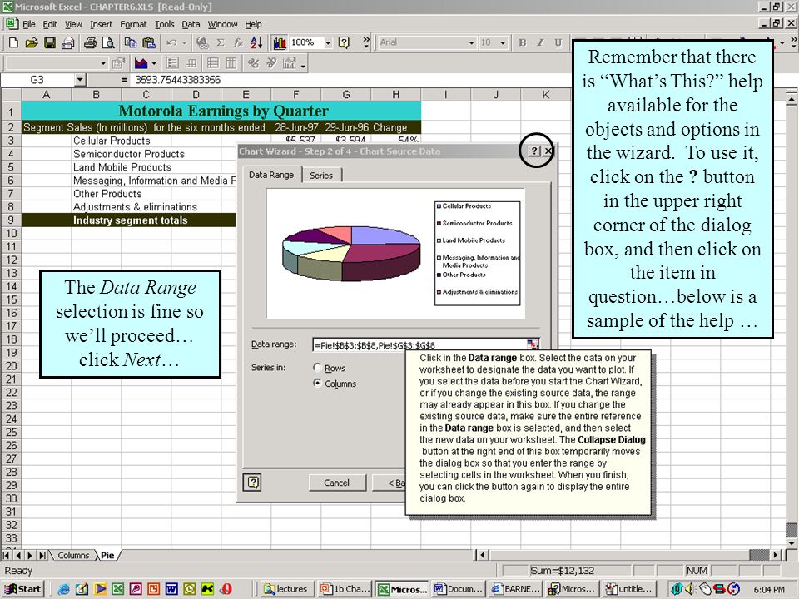799x599 pixels.
Task: Open the Tools menu
Action: 164,24
